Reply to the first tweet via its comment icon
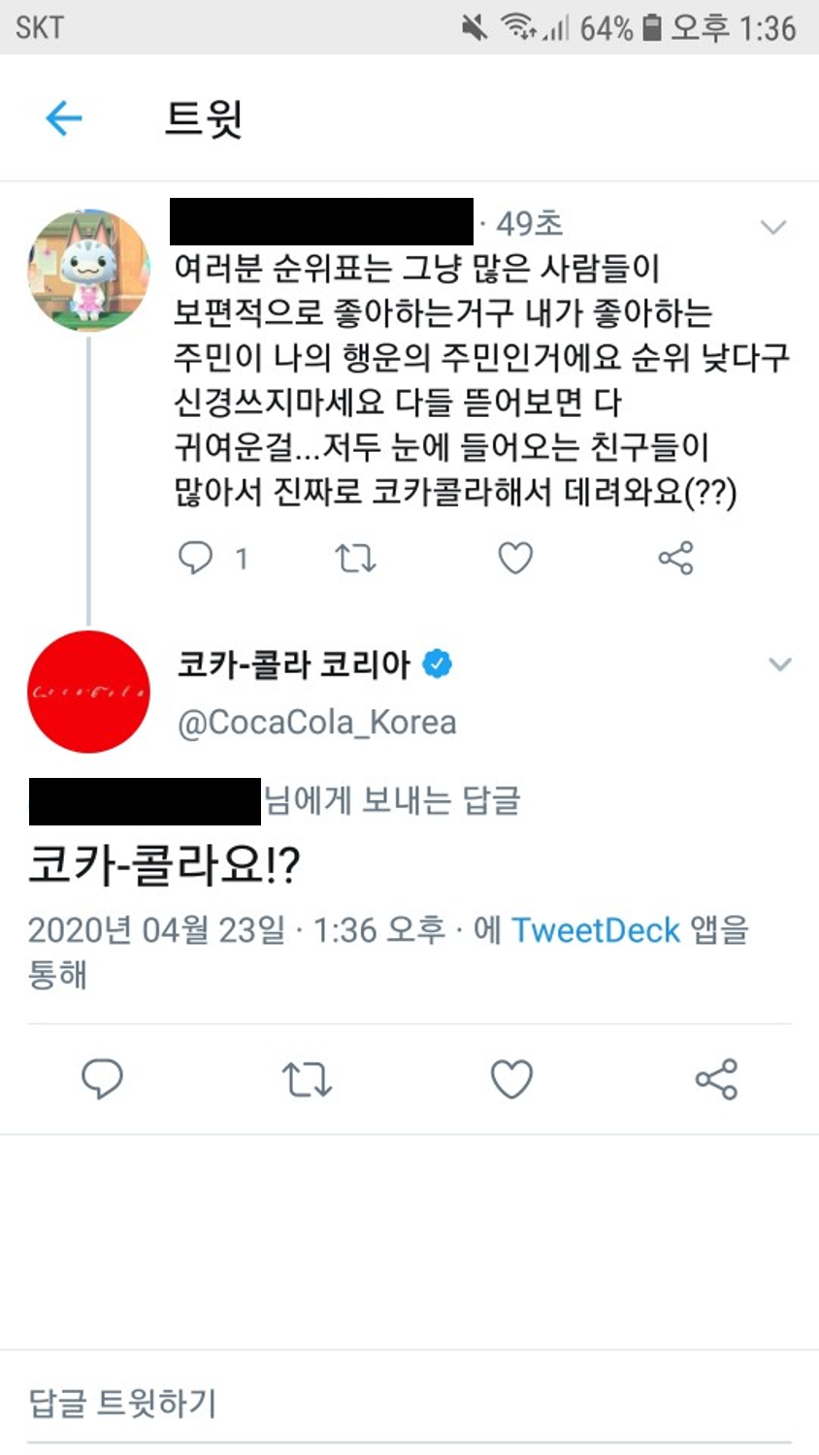 (196, 558)
